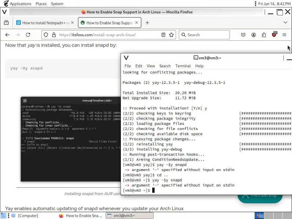Open the terminal Edit menu
The height and width of the screenshot is (219, 292).
tap(139, 66)
